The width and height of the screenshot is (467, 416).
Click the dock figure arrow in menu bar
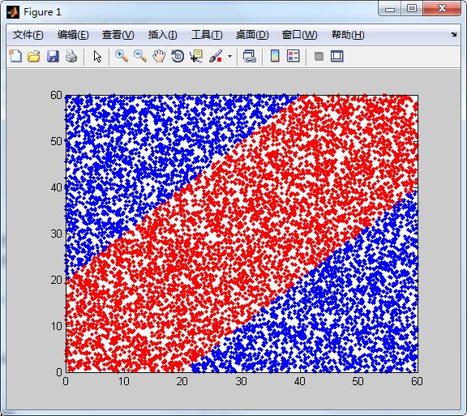[453, 34]
